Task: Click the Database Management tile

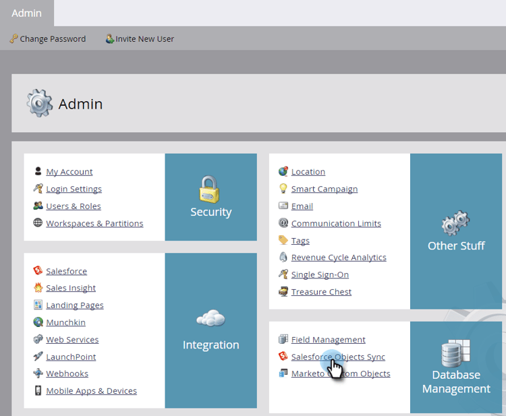Action: pos(455,367)
